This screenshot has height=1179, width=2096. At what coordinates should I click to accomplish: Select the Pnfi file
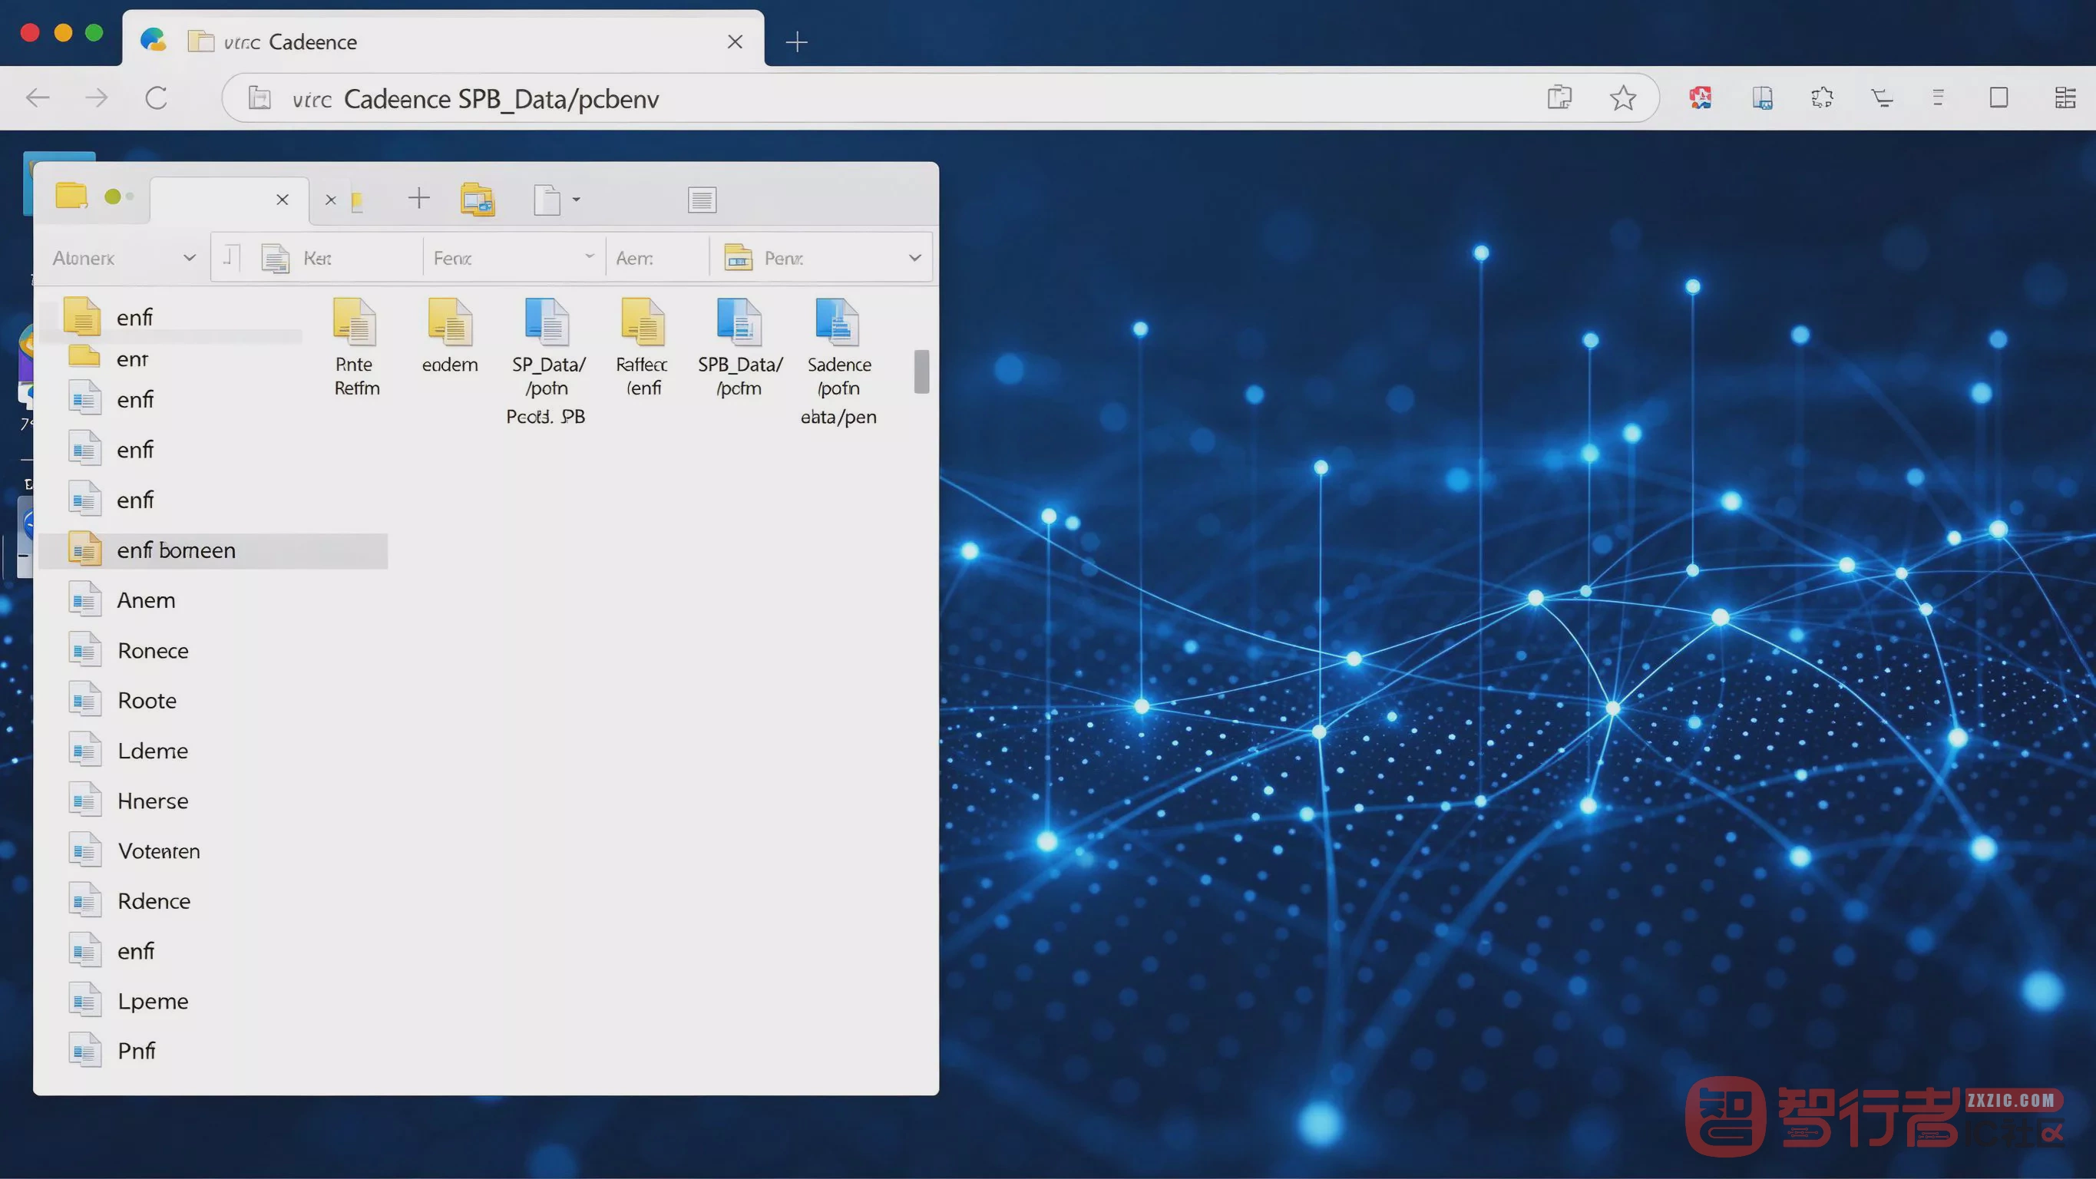112,1052
